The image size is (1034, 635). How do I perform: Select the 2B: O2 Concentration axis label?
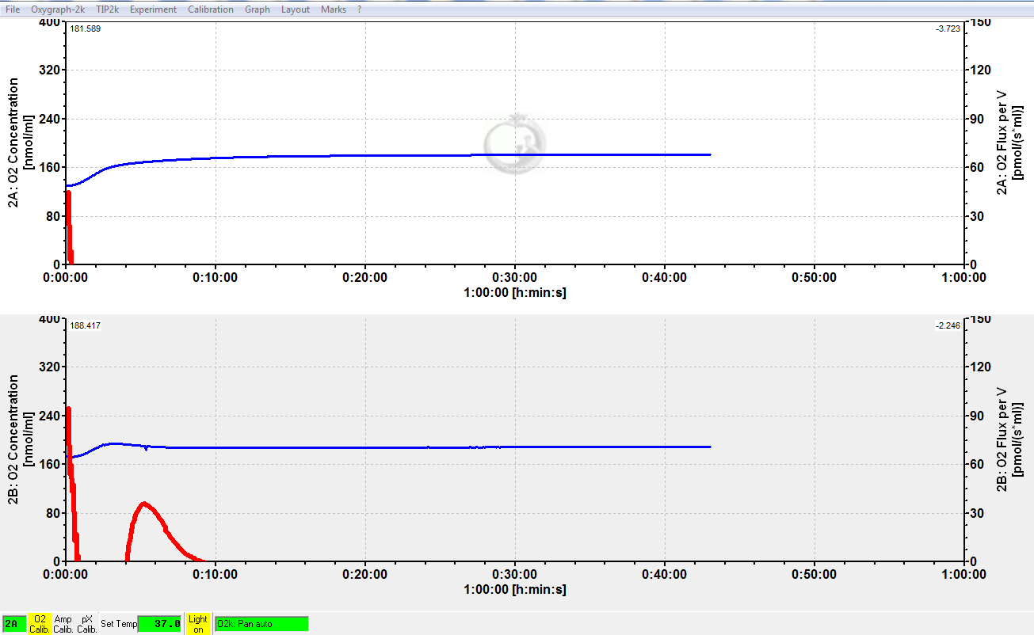point(19,440)
